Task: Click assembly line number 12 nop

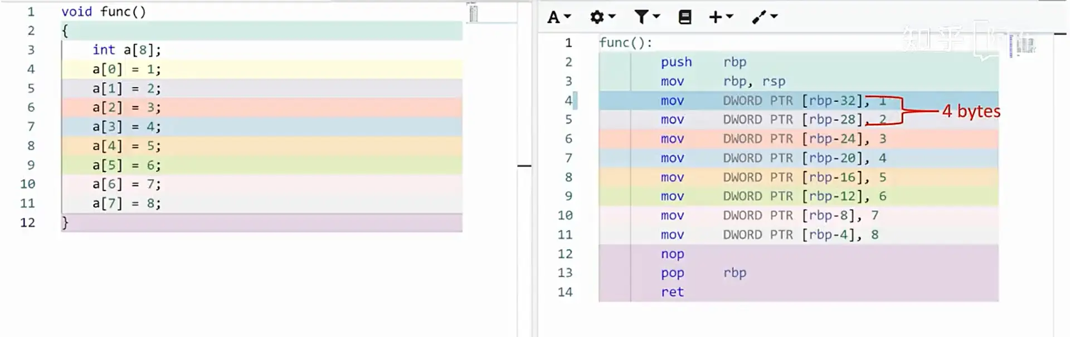Action: tap(565, 254)
